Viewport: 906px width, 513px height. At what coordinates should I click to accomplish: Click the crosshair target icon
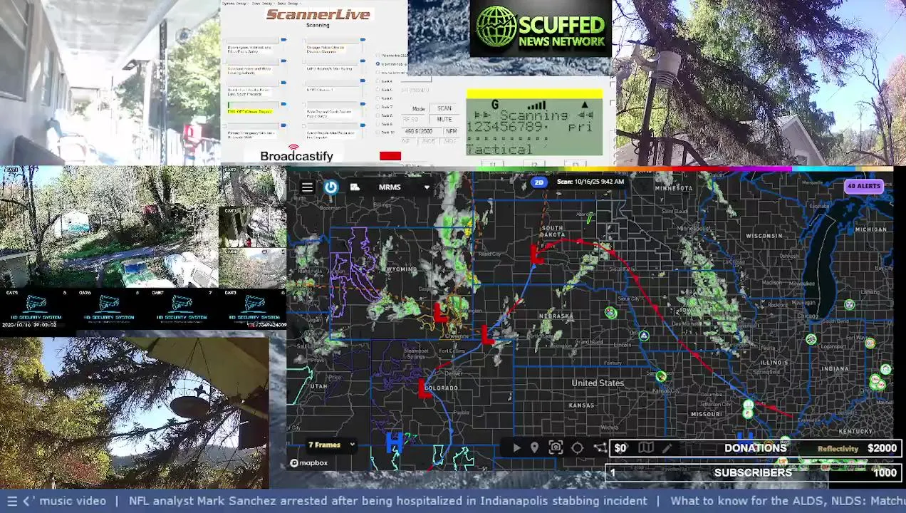coord(578,447)
